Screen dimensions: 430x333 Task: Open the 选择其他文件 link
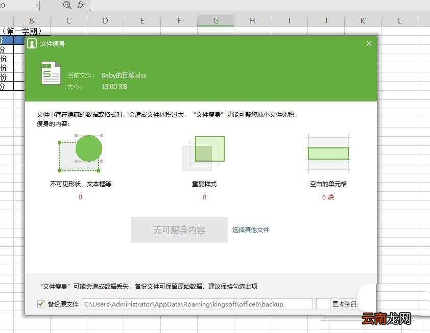pos(251,230)
